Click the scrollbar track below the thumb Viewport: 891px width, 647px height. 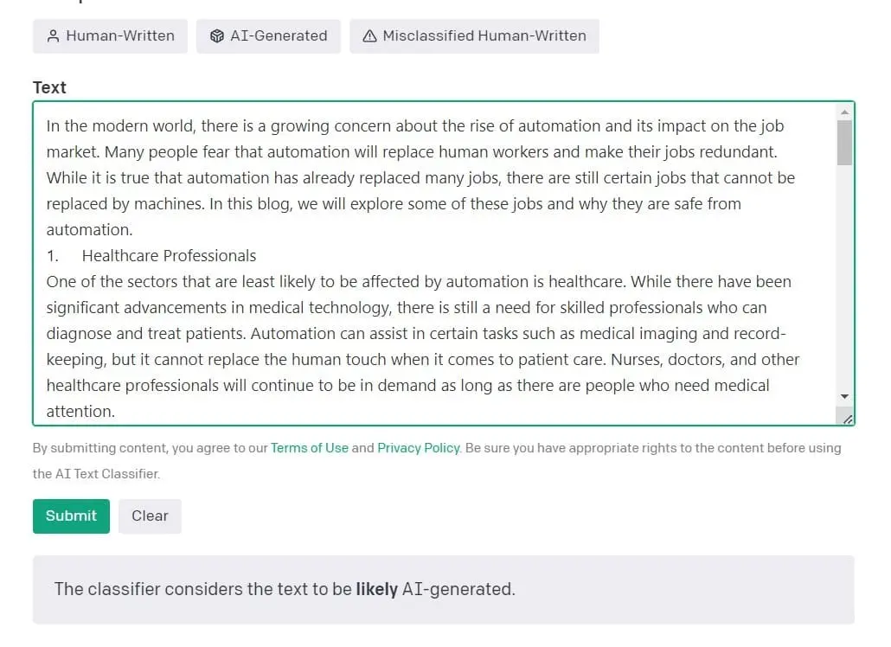pos(844,277)
